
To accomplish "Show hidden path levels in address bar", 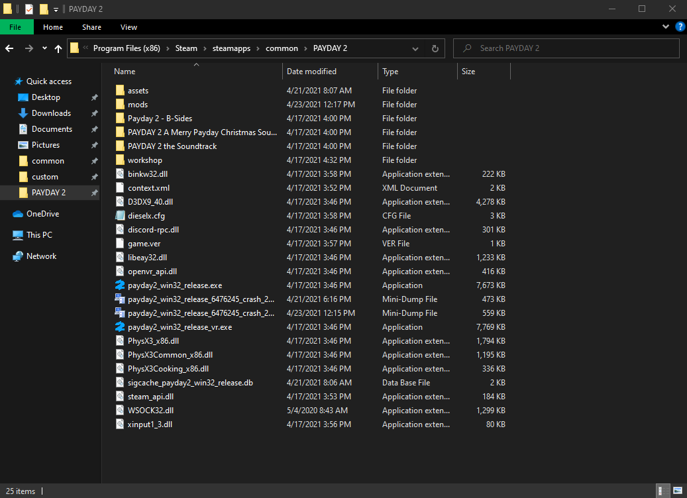I will click(85, 48).
